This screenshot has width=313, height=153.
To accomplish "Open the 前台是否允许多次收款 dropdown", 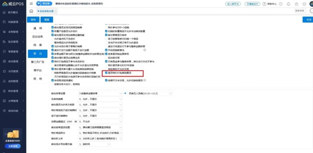I will pyautogui.click(x=100, y=105).
